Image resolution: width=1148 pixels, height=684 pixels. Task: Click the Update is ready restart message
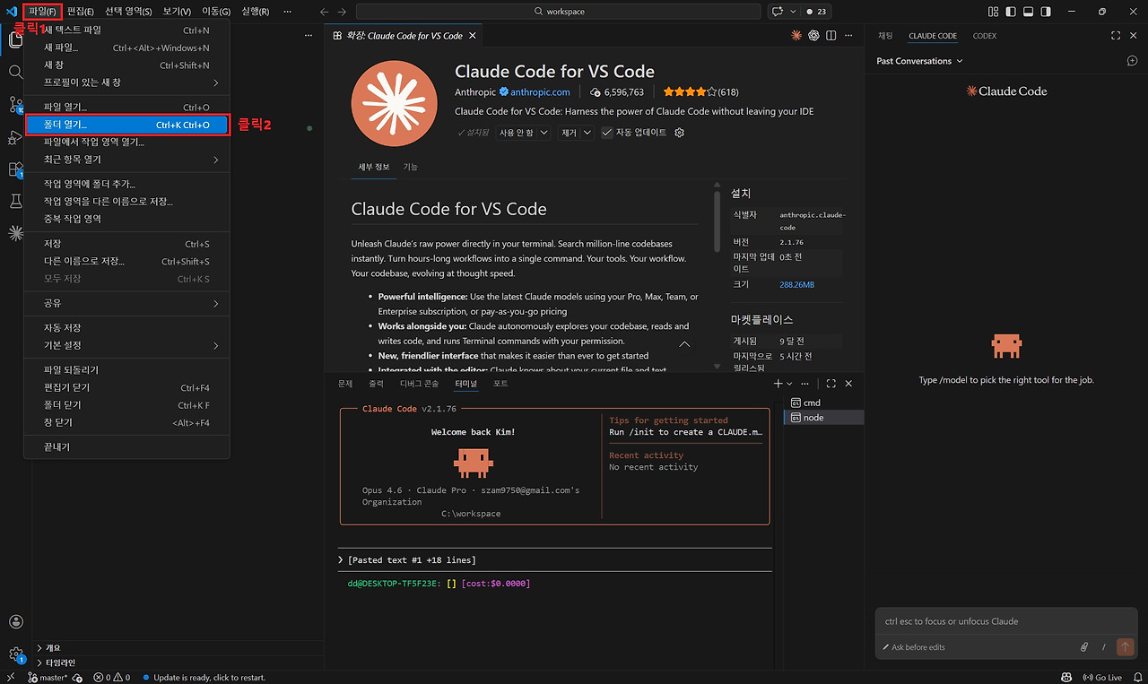pyautogui.click(x=204, y=678)
